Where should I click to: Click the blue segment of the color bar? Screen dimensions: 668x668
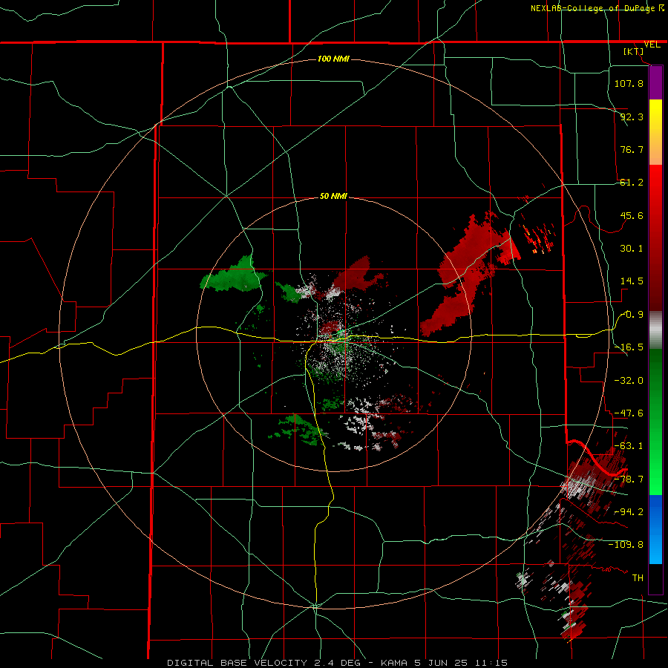tap(655, 529)
